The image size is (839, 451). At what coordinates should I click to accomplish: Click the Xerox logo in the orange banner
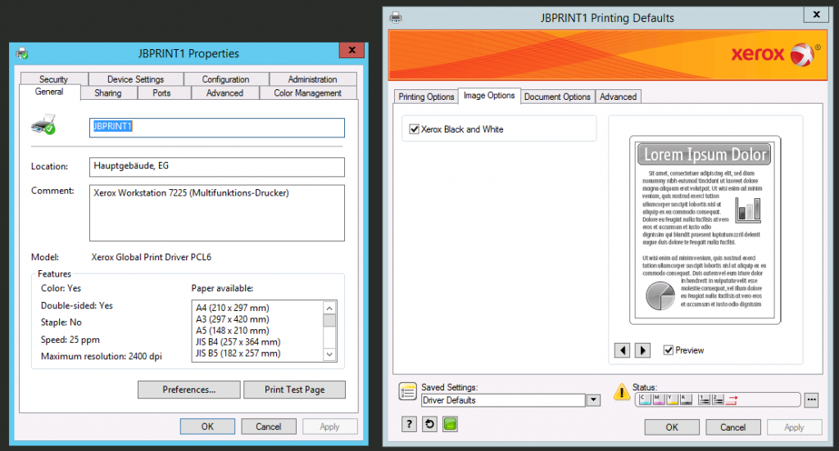[x=775, y=54]
